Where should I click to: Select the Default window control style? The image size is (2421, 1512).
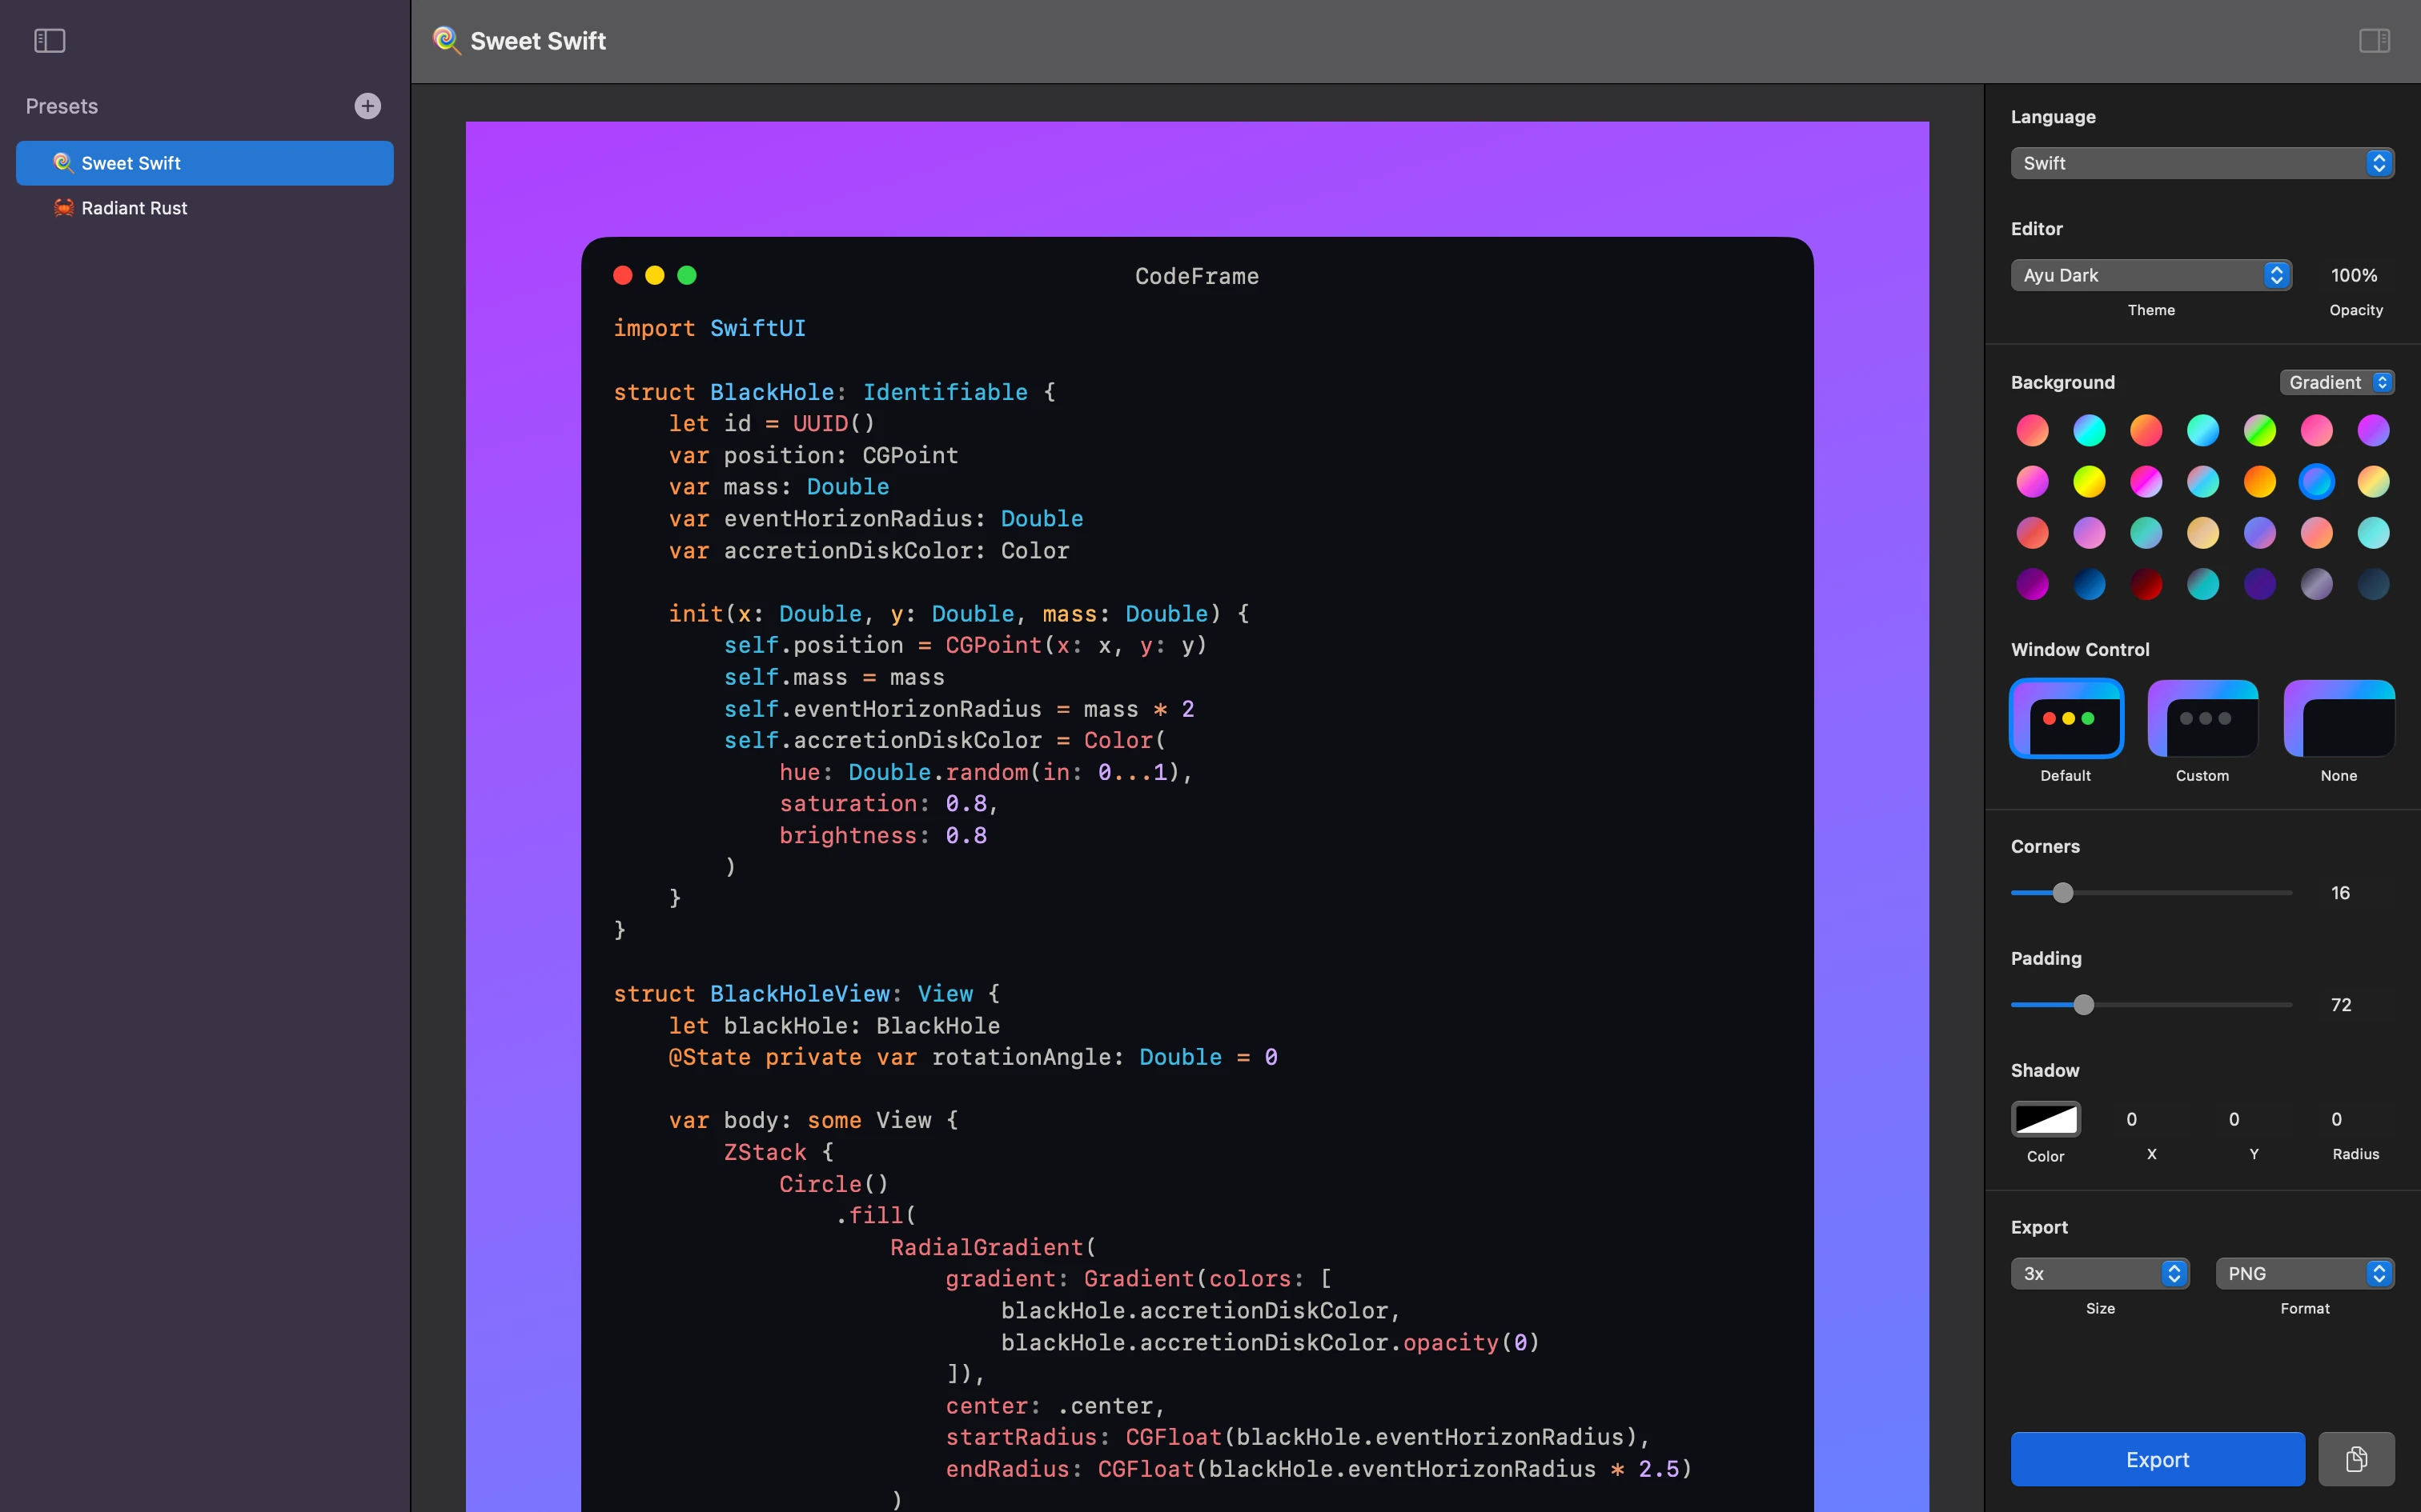(2065, 719)
